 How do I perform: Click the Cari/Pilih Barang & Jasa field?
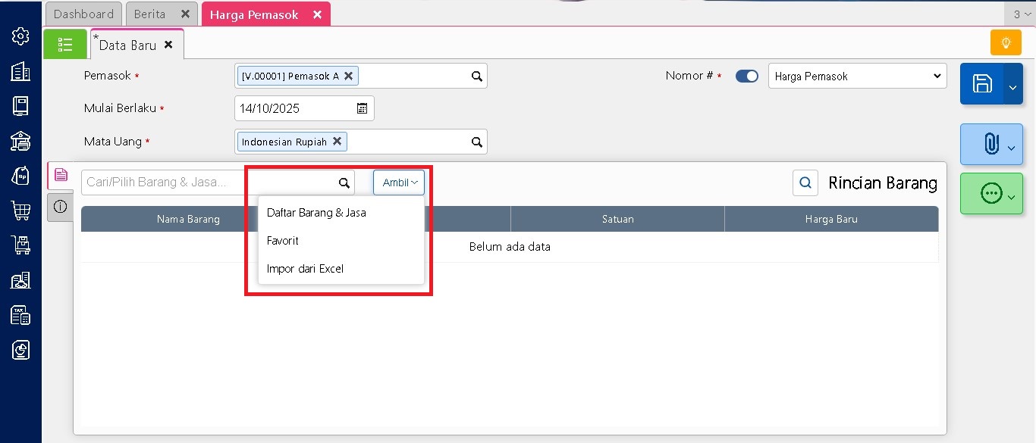209,183
